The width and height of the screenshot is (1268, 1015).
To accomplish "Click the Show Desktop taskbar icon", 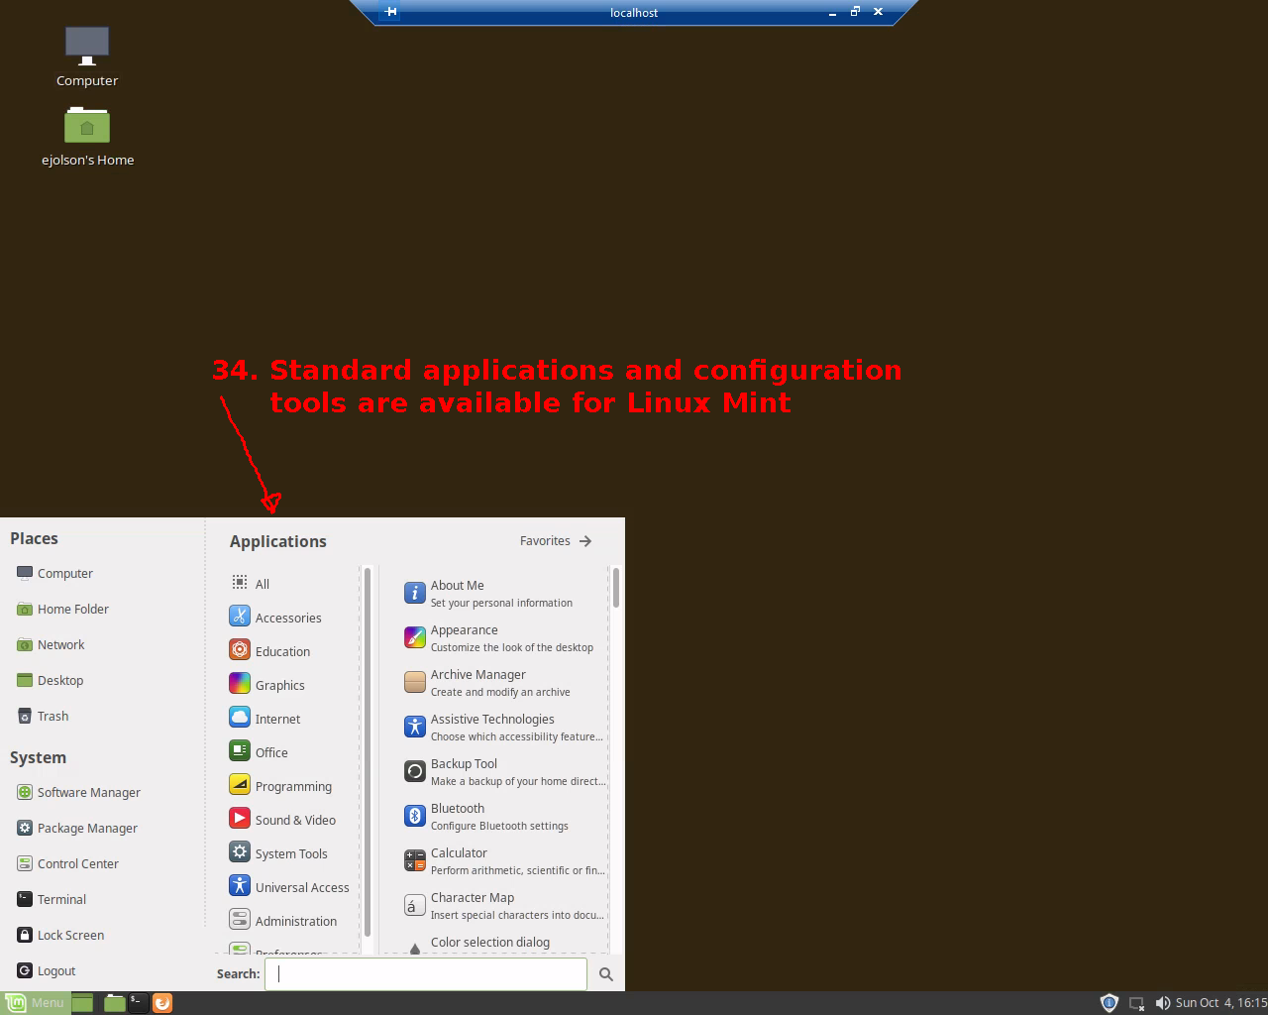I will (82, 1002).
